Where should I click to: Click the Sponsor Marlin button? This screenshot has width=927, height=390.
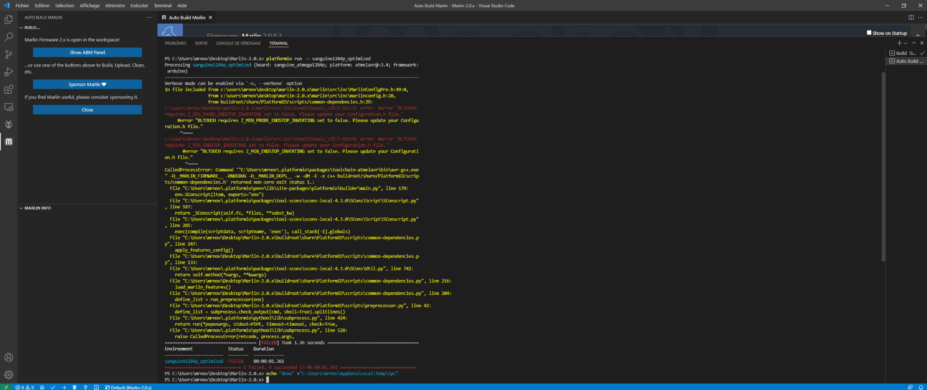pyautogui.click(x=87, y=84)
